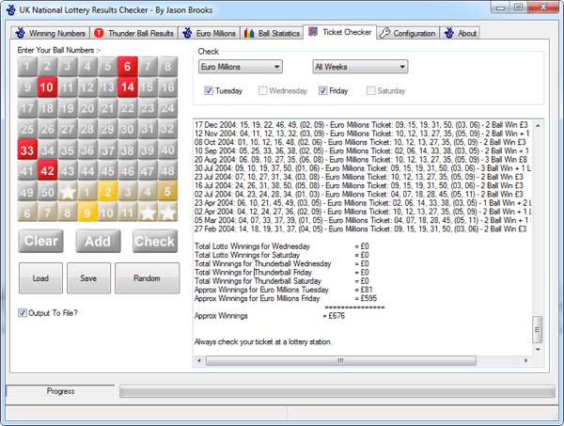Screen dimensions: 564x426
Task: Click the results vertical scrollbar thumb
Action: point(537,329)
